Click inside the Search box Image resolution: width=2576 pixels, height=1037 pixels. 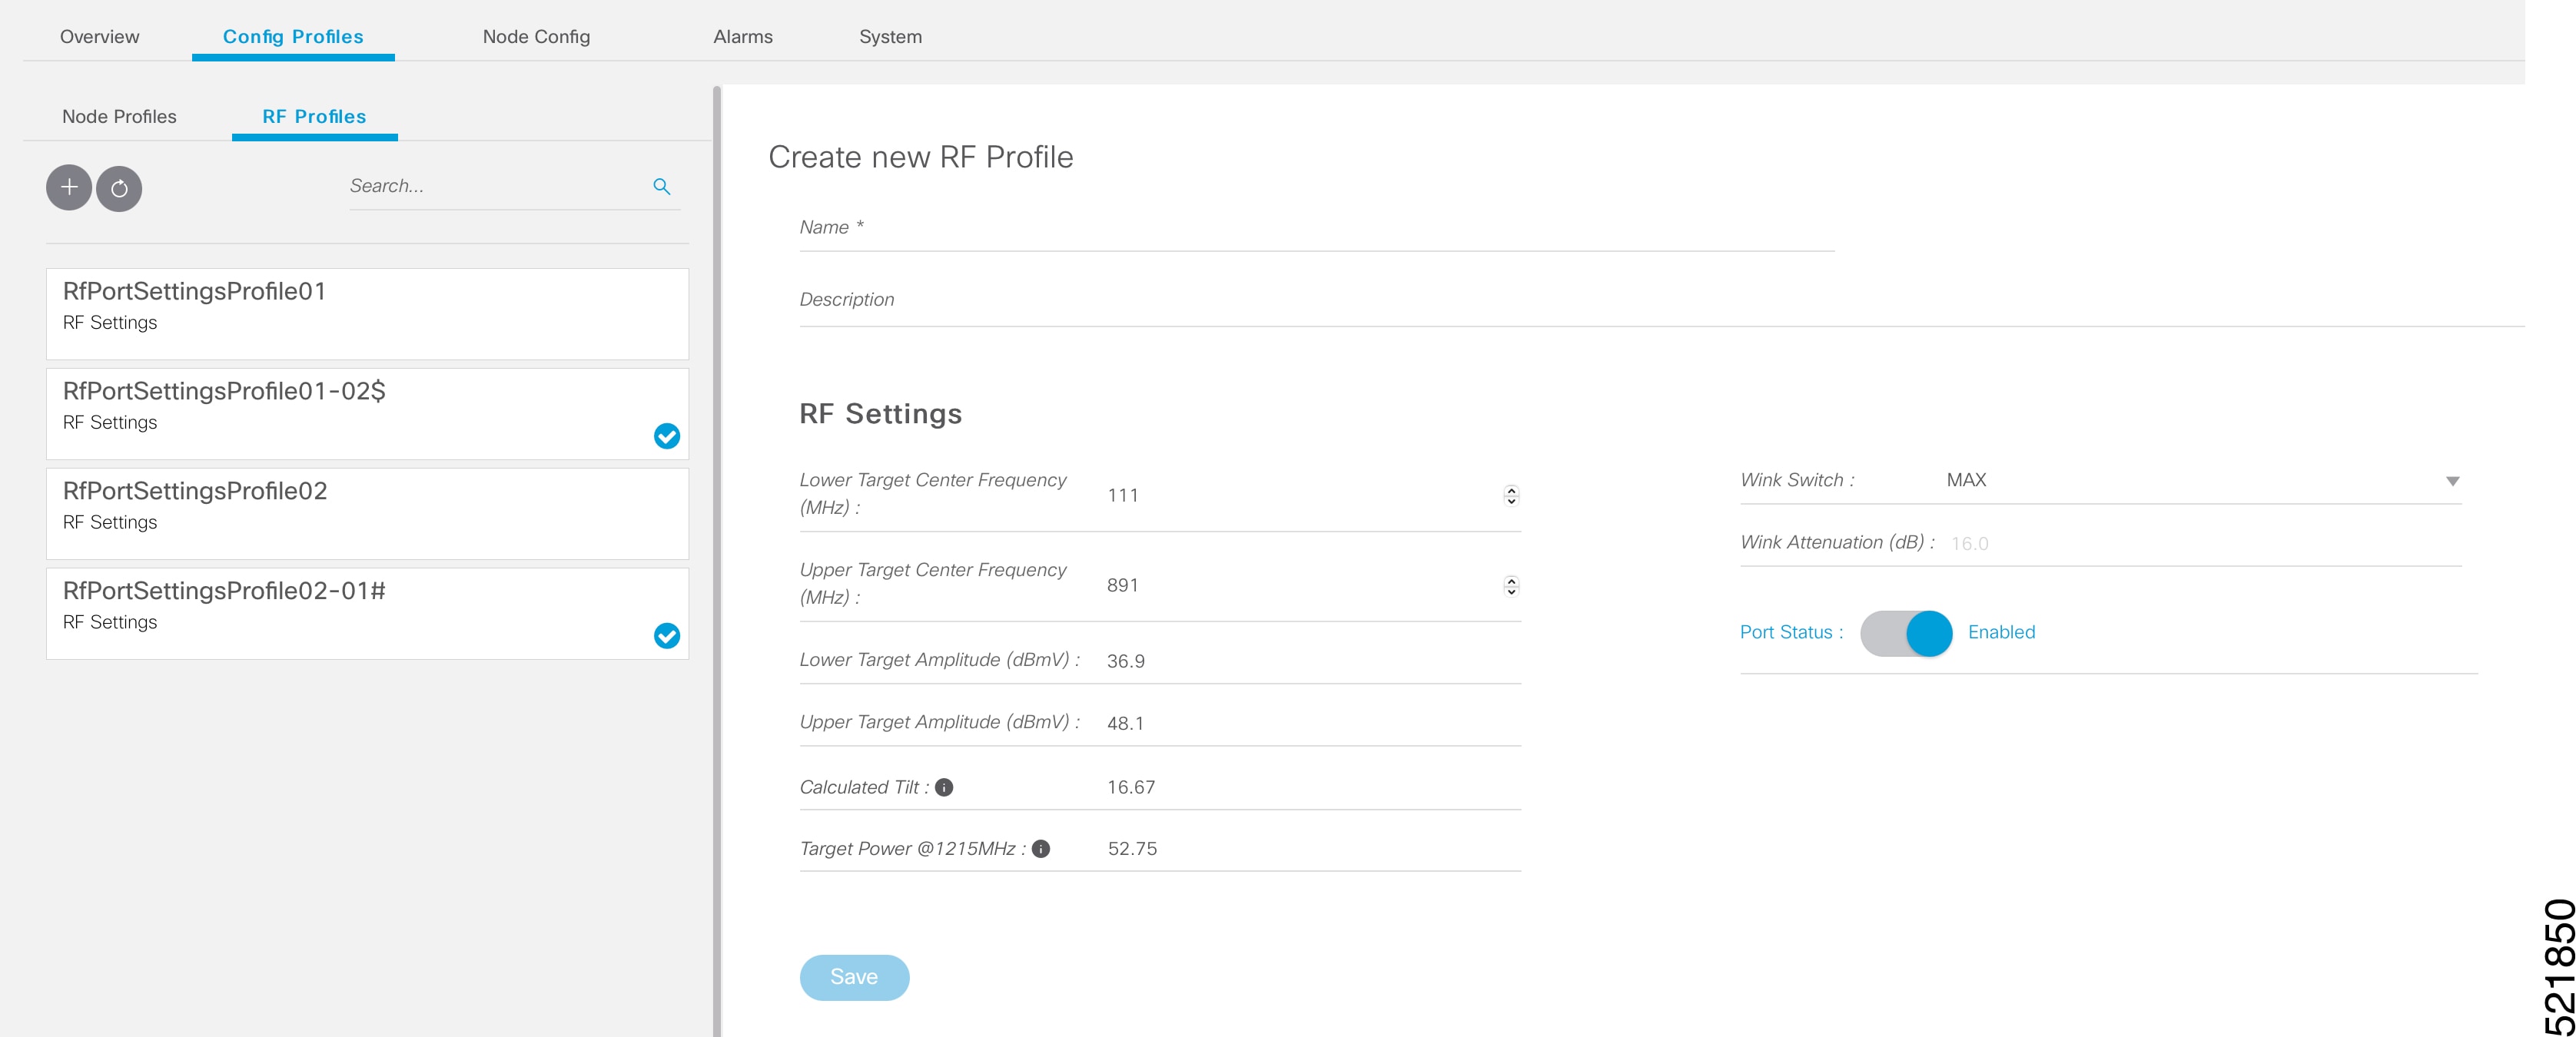coord(500,186)
